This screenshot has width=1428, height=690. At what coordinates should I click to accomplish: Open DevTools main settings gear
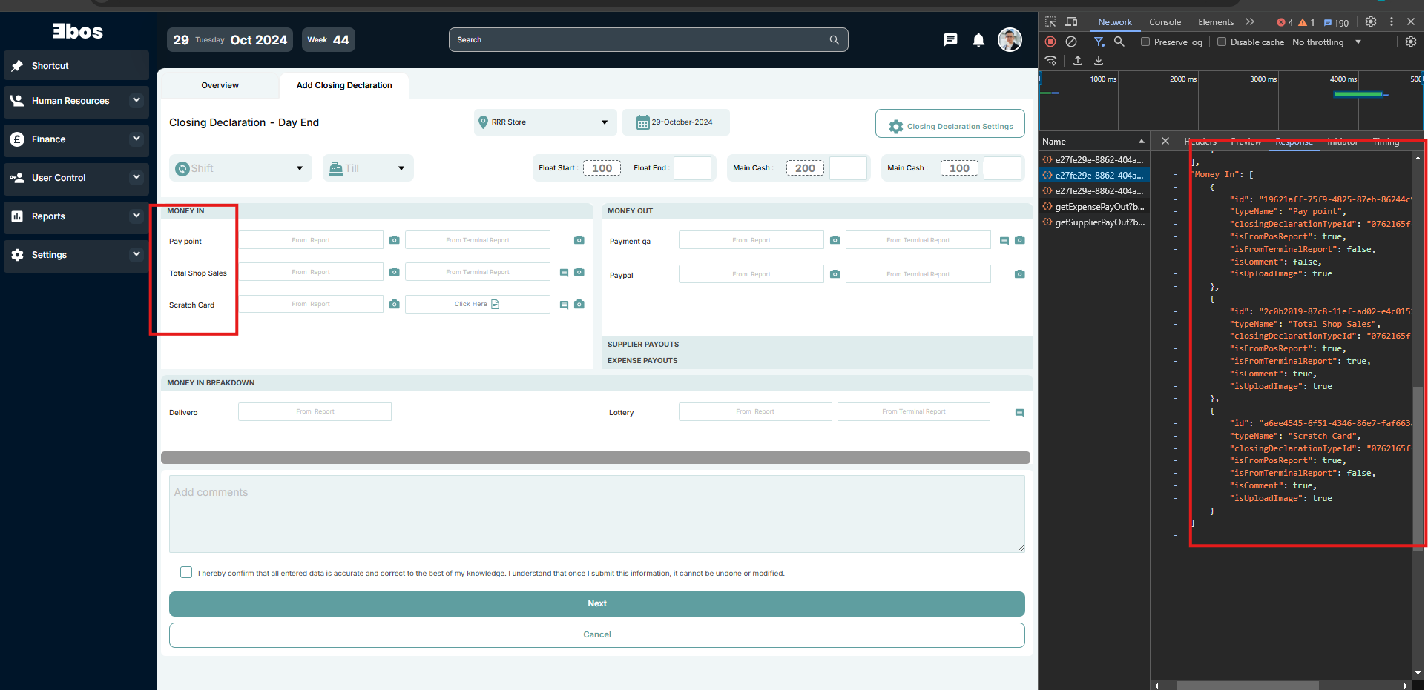click(1371, 22)
